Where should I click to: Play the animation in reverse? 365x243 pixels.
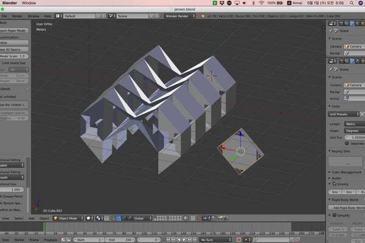coord(179,239)
